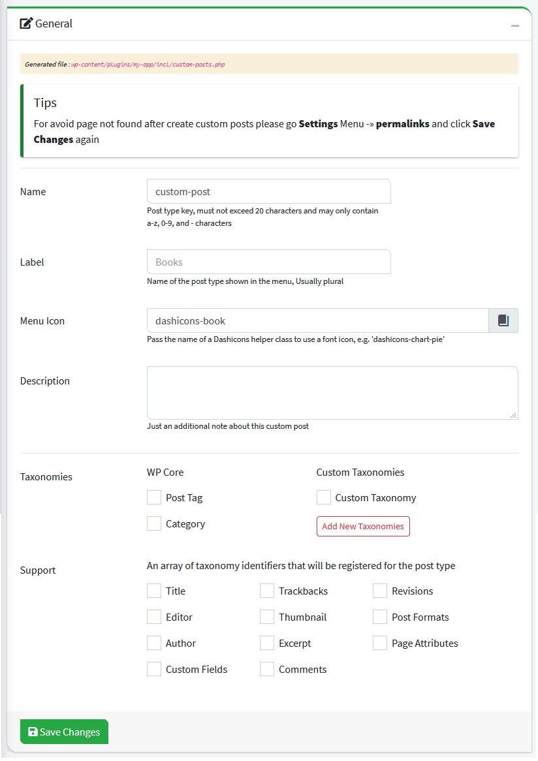Click the Add New Taxonomies button
538x761 pixels.
tap(363, 526)
